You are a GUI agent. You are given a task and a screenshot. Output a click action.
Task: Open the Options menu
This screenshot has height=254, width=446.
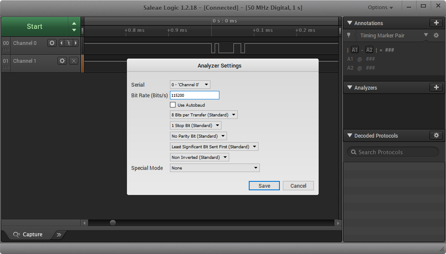point(380,7)
